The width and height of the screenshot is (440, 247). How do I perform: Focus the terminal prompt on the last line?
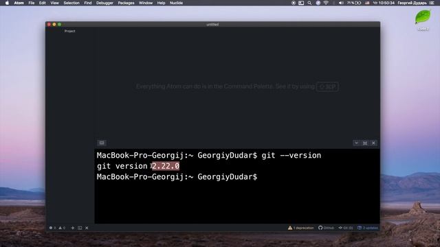pyautogui.click(x=177, y=177)
